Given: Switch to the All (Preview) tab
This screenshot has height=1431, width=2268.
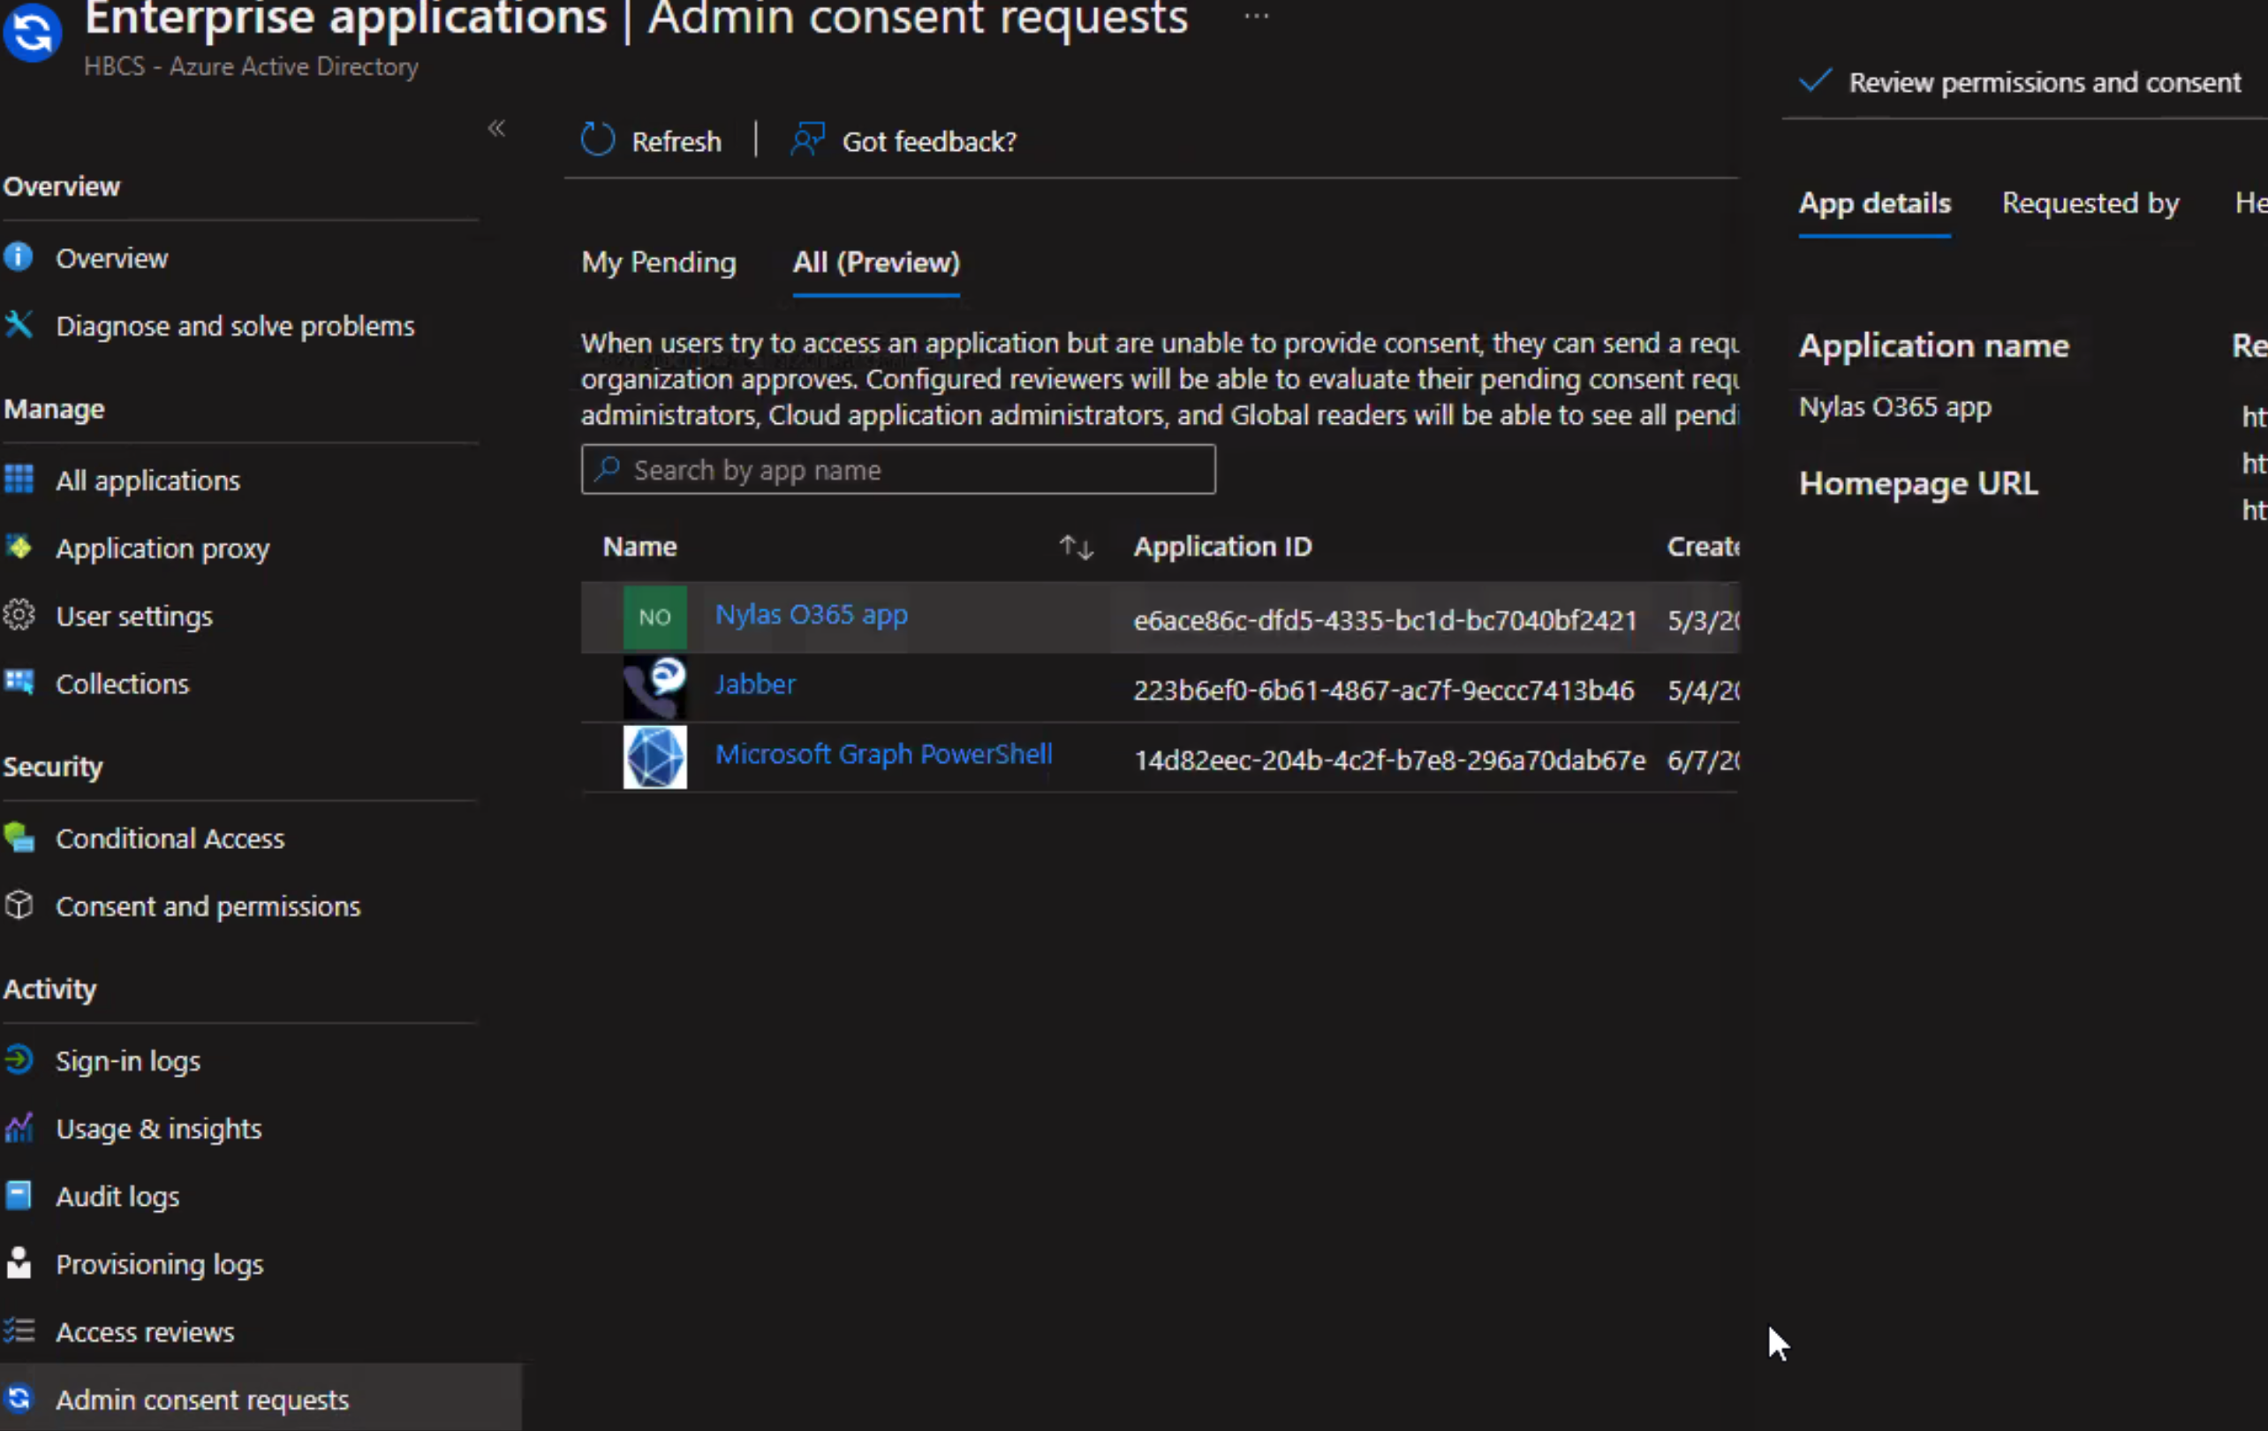Looking at the screenshot, I should pos(876,263).
